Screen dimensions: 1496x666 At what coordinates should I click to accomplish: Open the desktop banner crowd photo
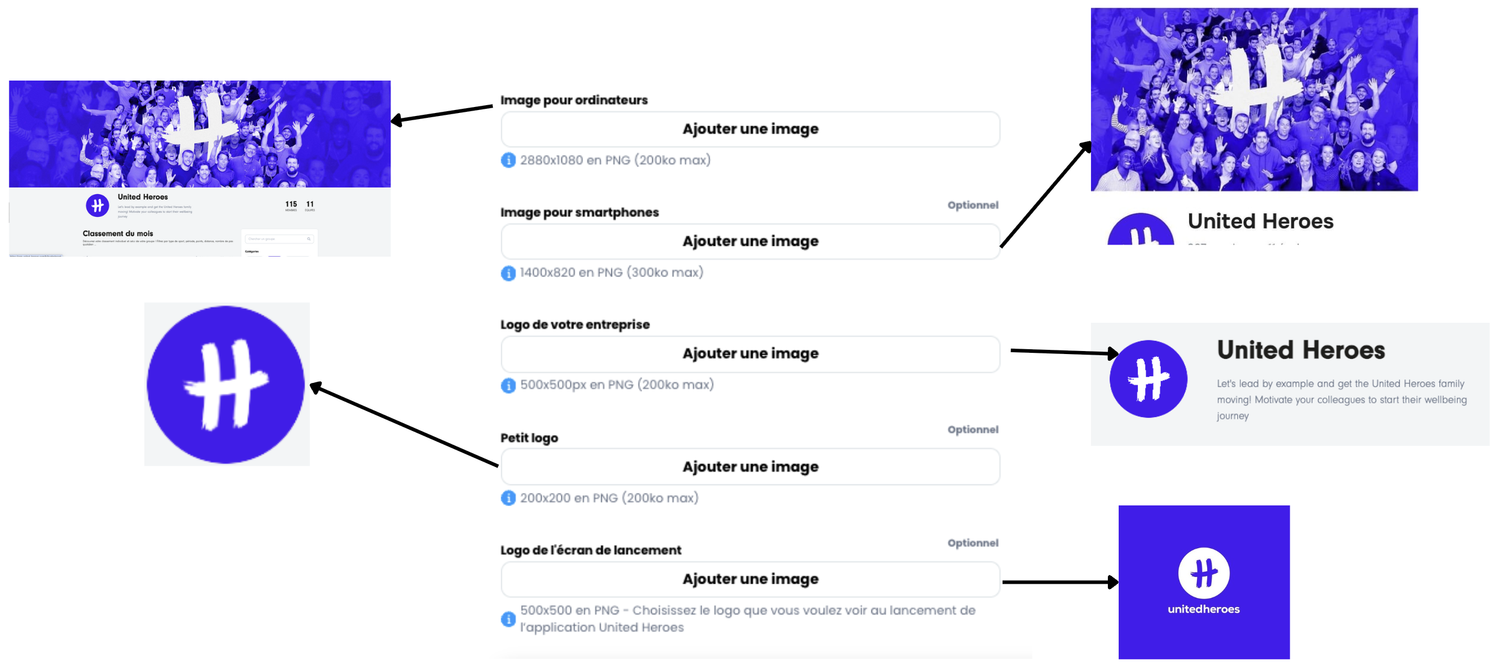200,133
